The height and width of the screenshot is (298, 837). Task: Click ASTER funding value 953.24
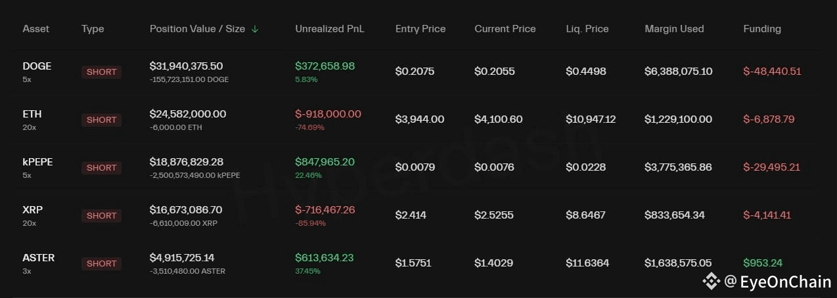click(763, 263)
